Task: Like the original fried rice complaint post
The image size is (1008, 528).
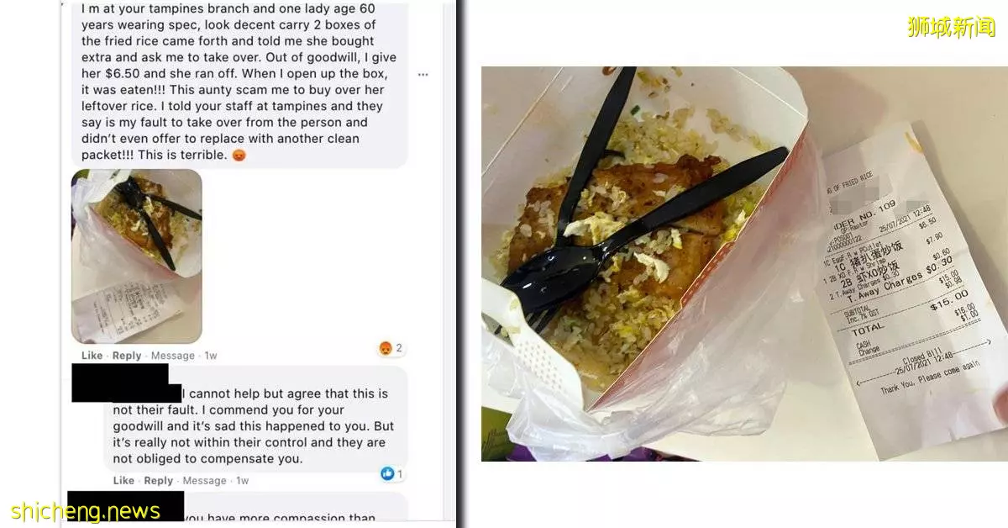Action: tap(92, 356)
